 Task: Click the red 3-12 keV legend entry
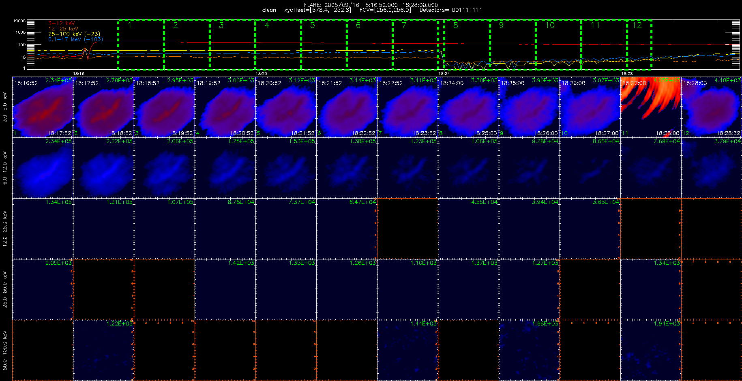[62, 24]
